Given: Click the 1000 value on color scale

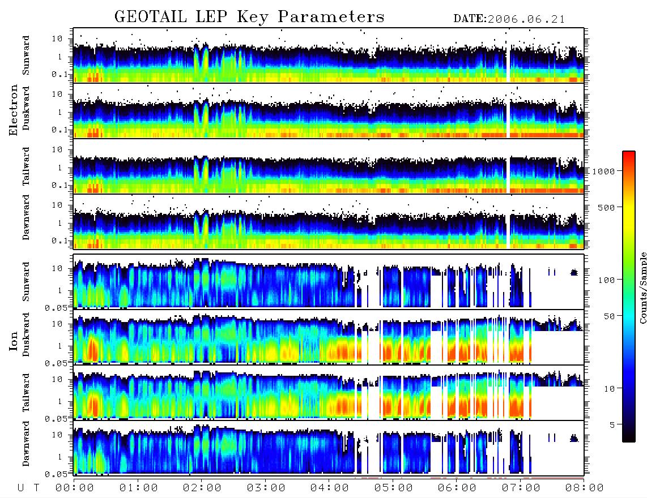Looking at the screenshot, I should pyautogui.click(x=604, y=171).
